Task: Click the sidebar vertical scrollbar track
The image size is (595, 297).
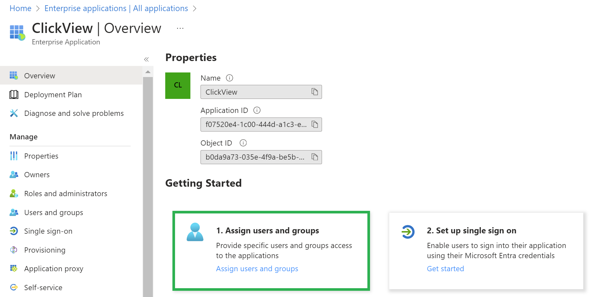Action: (148, 187)
